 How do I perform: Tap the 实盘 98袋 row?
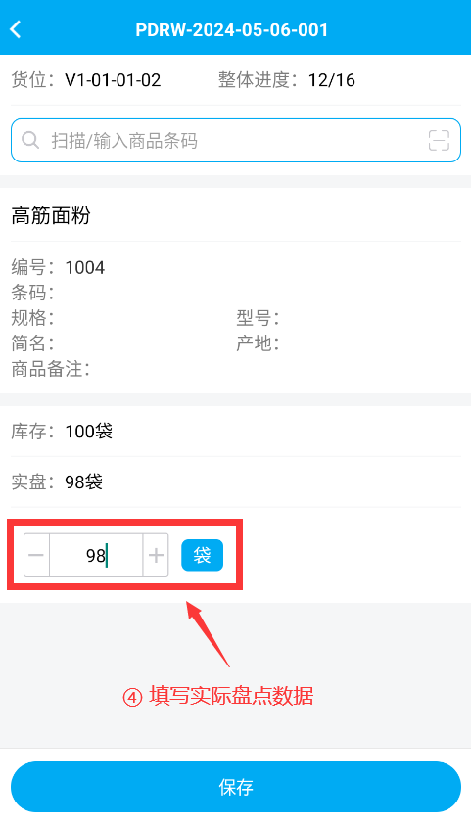(x=236, y=481)
